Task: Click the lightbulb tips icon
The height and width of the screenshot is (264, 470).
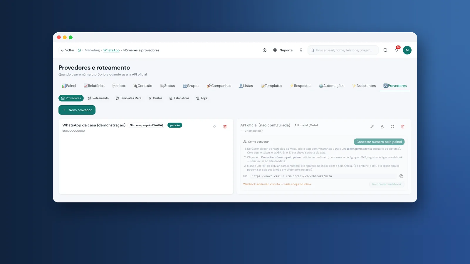Action: 301,50
